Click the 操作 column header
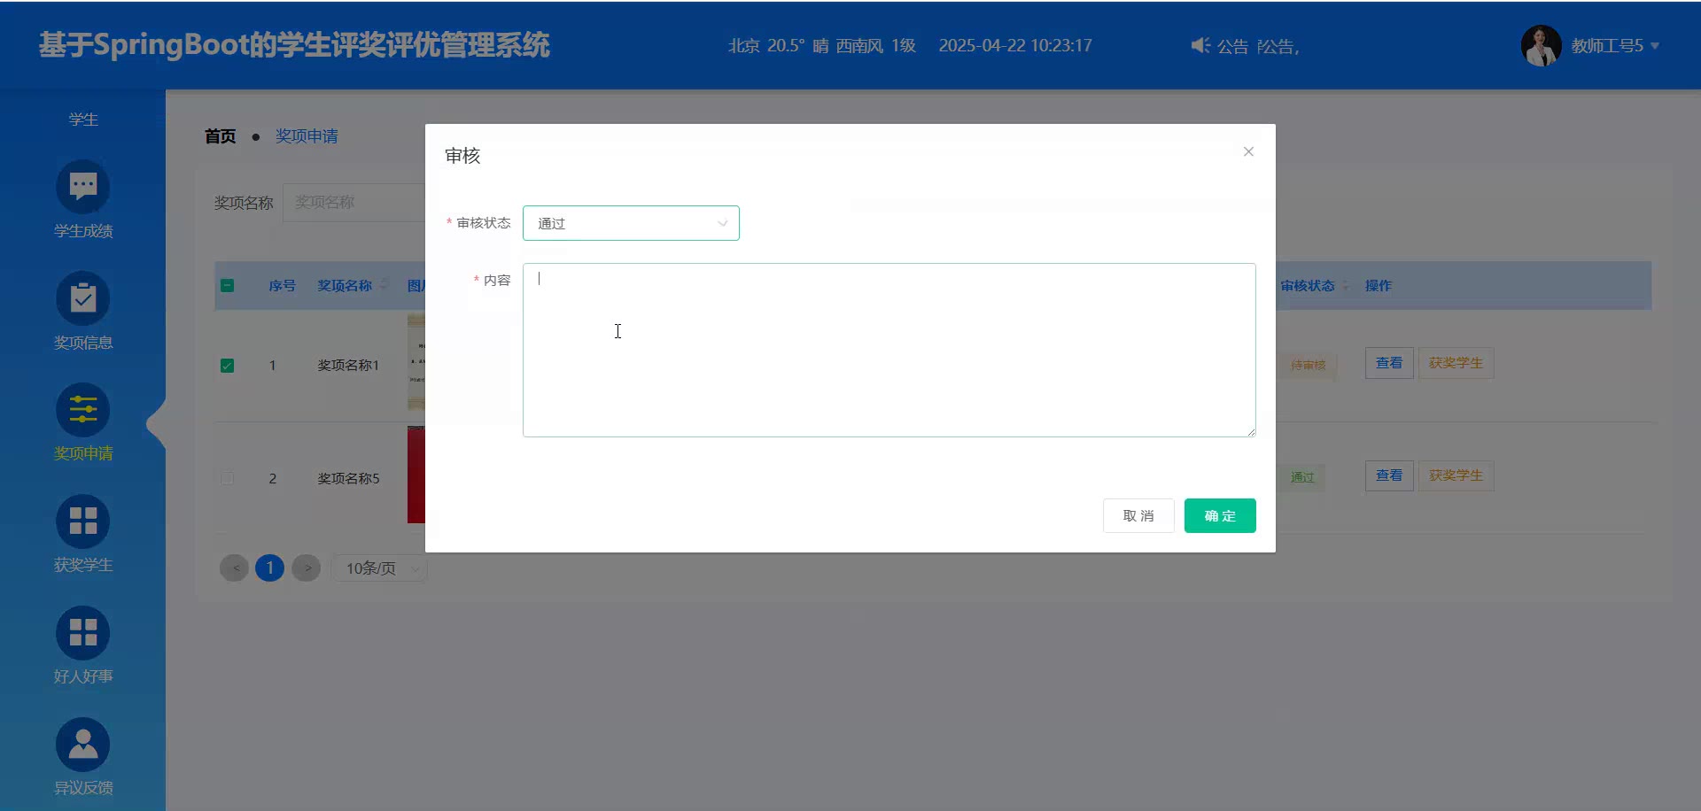This screenshot has width=1701, height=811. pyautogui.click(x=1379, y=285)
